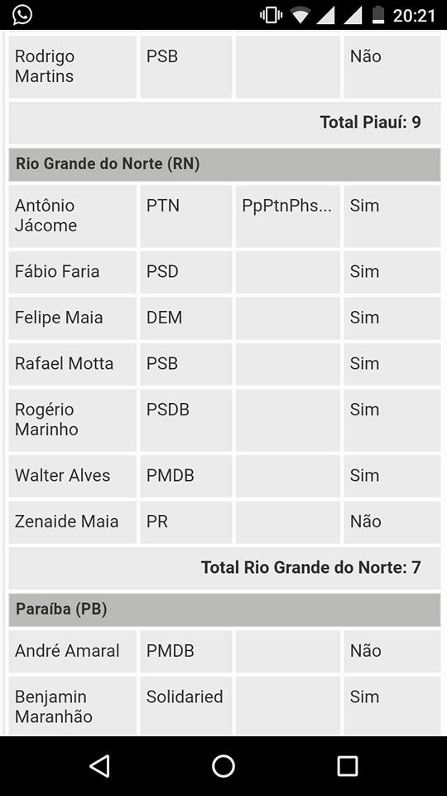Image resolution: width=447 pixels, height=796 pixels.
Task: Tap the 20:21 clock in status bar
Action: tap(414, 16)
